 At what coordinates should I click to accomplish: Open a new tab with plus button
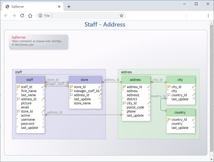[x=69, y=7]
